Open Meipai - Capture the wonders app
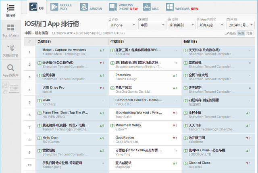The width and height of the screenshot is (258, 173). [x=64, y=50]
